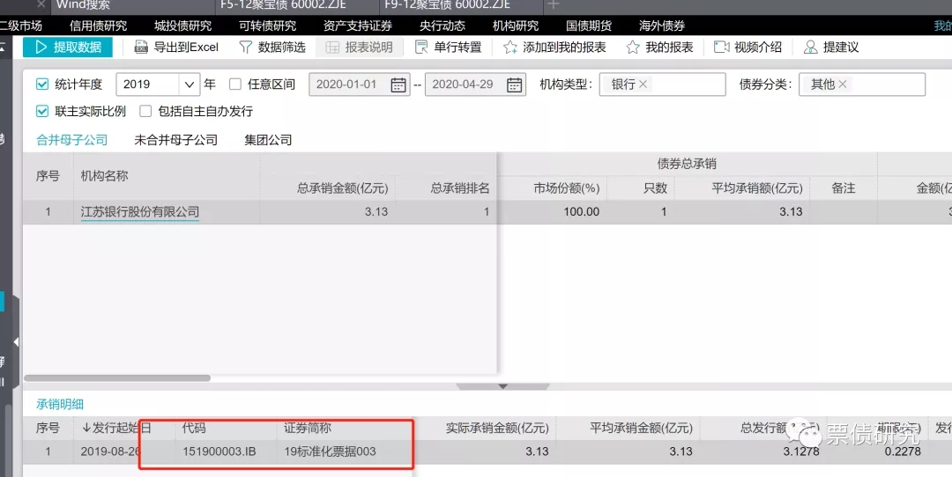Viewport: 952px width, 477px height.
Task: Toggle the 统计年度 checkbox
Action: pyautogui.click(x=42, y=84)
